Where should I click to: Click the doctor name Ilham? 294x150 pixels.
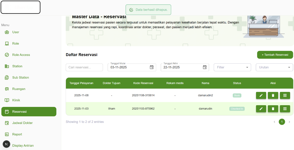coord(112,109)
